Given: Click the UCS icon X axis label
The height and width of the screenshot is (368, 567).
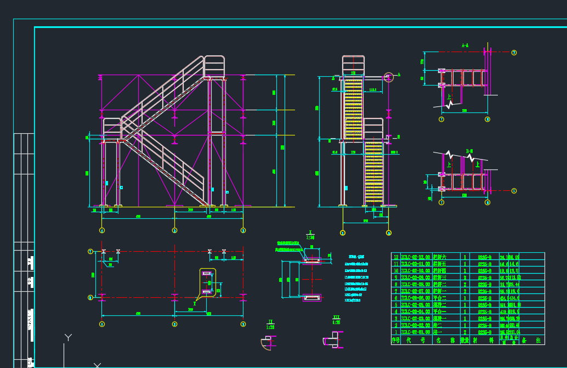Looking at the screenshot, I should [97, 365].
